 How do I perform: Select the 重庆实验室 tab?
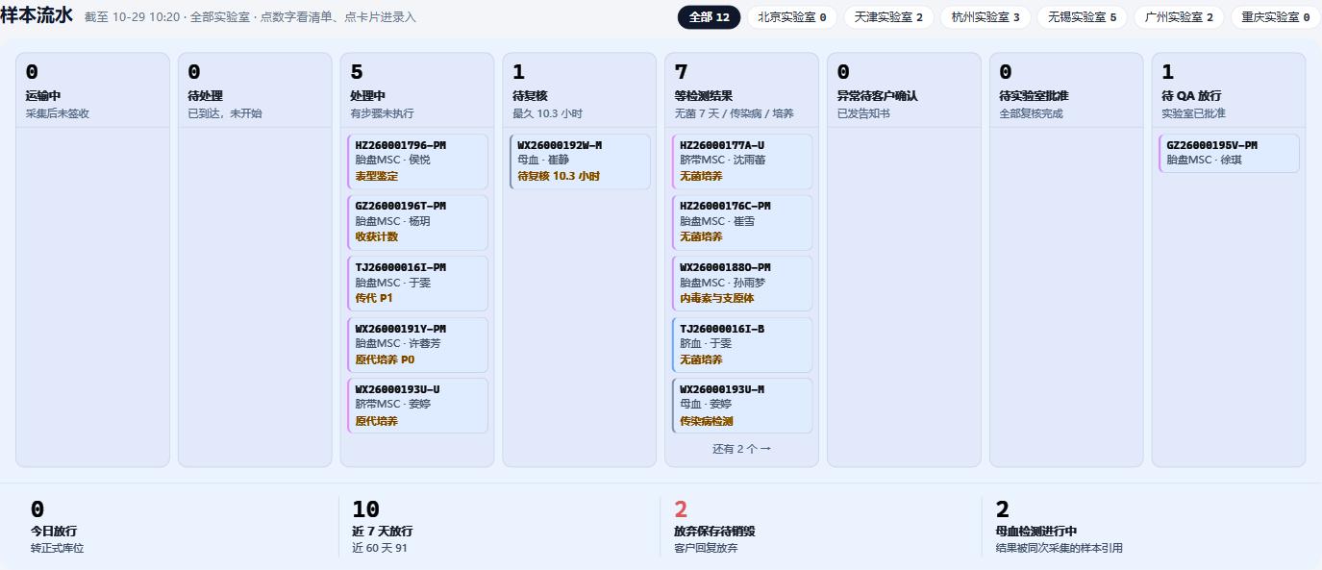point(1276,17)
